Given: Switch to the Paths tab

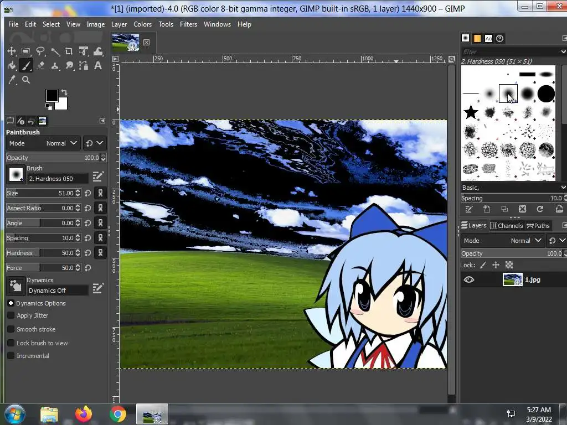Looking at the screenshot, I should pos(538,226).
